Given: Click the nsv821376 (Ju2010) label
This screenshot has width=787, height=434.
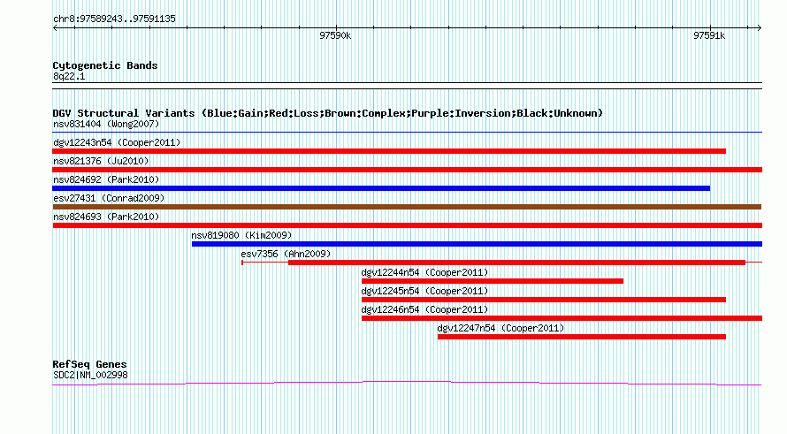Looking at the screenshot, I should point(101,161).
